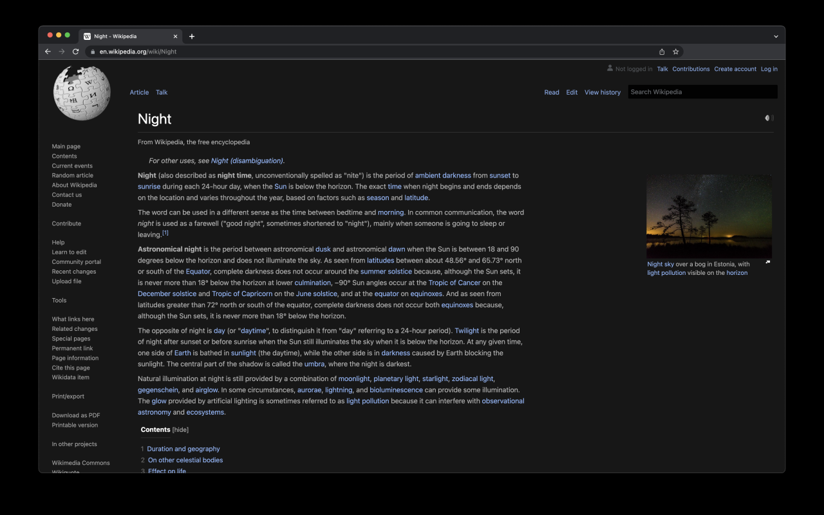824x515 pixels.
Task: Open What links here
Action: pyautogui.click(x=73, y=319)
